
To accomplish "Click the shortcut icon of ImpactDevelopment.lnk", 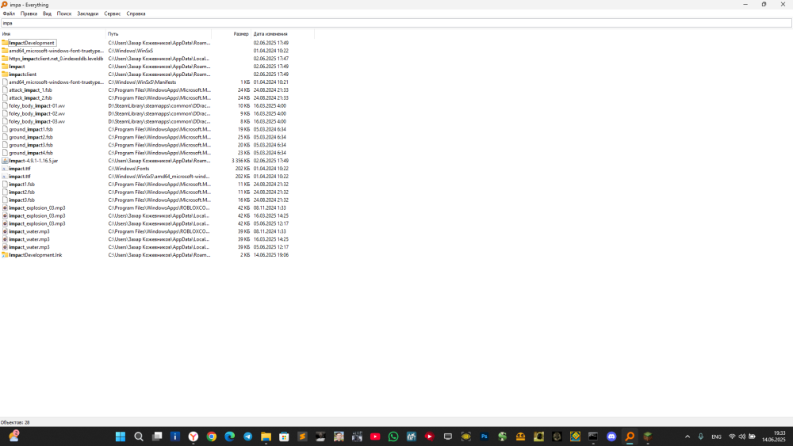I will point(5,255).
